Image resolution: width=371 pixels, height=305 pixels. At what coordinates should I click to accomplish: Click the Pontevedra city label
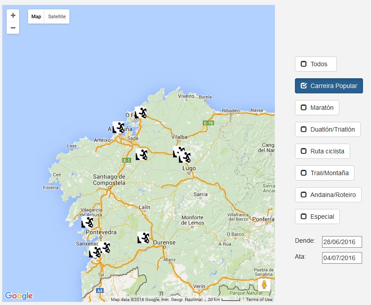coord(101,232)
